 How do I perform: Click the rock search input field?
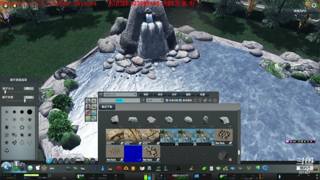pyautogui.click(x=120, y=100)
